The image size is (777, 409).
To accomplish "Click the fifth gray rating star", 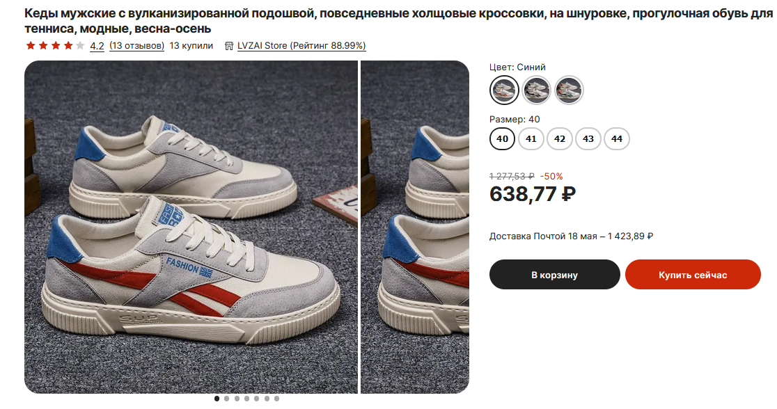I will [x=80, y=45].
